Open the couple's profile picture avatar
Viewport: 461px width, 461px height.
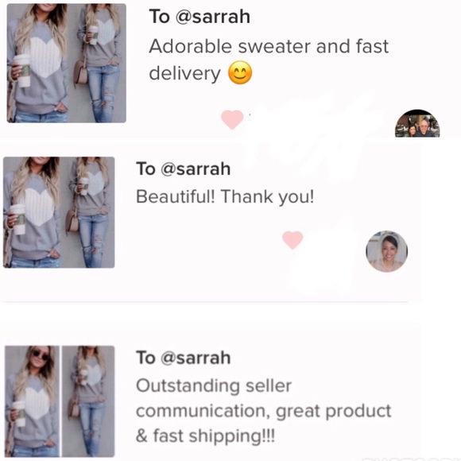[417, 123]
